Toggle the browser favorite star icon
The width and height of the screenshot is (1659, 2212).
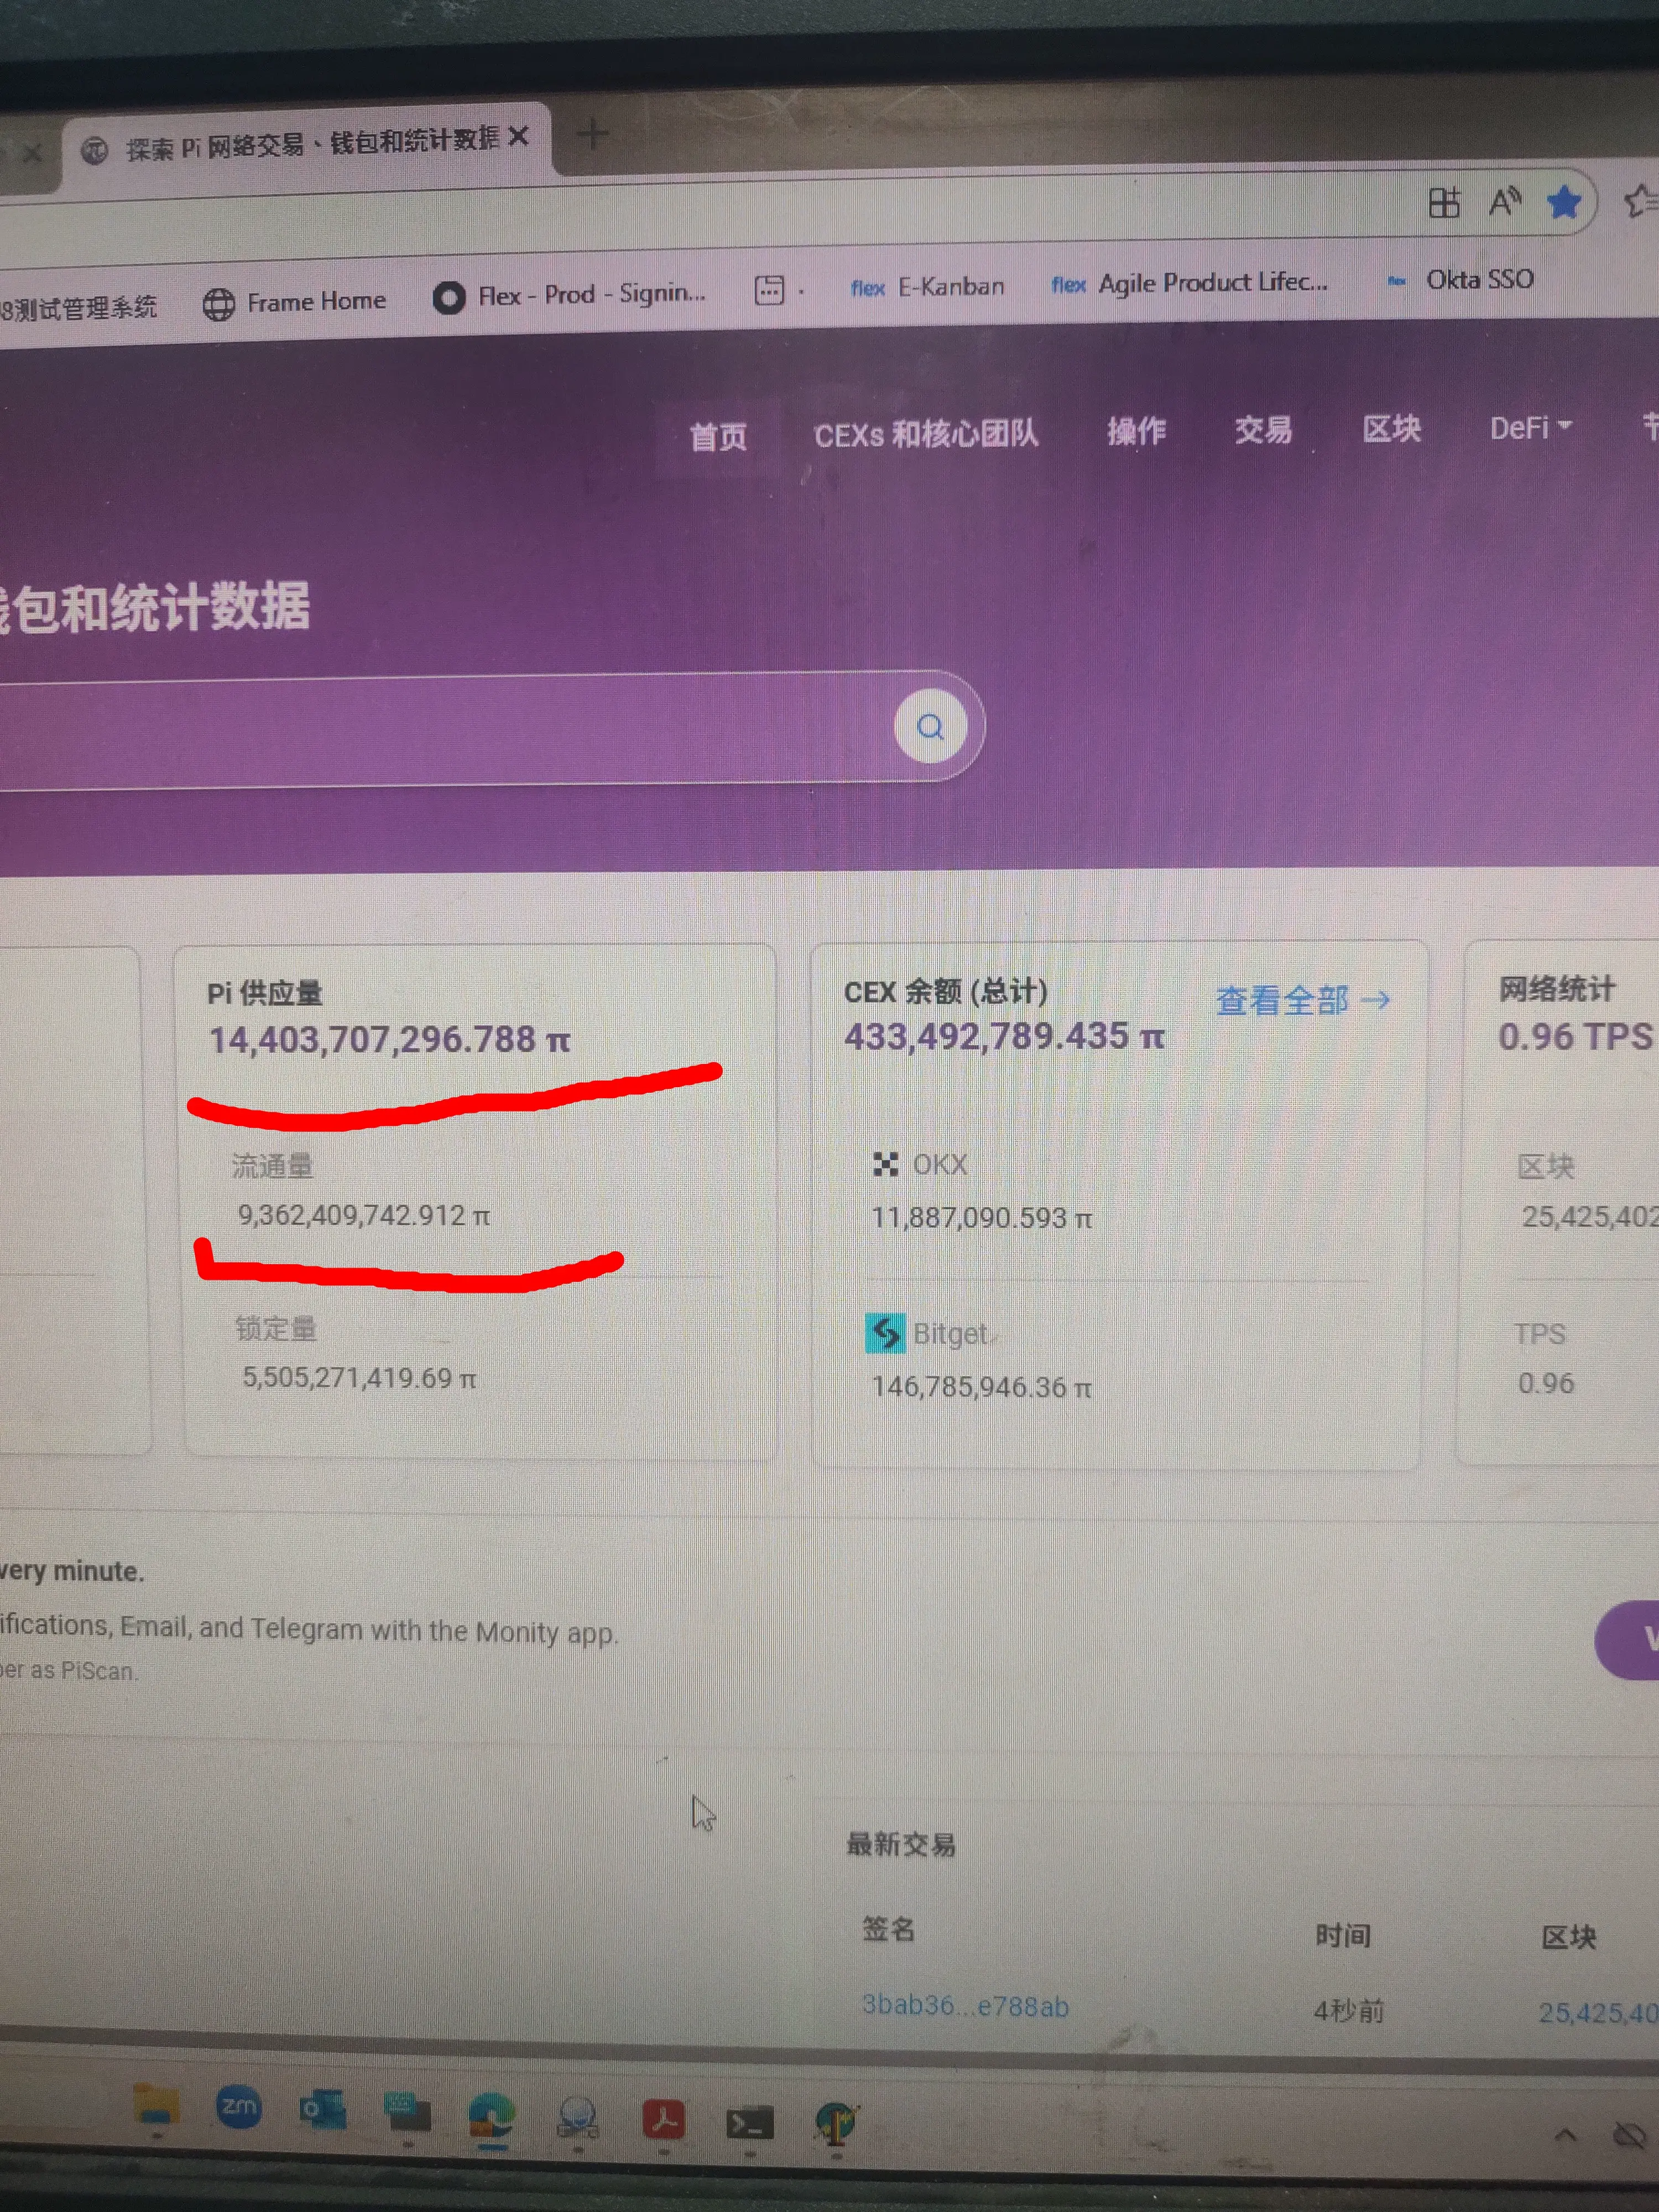[x=1563, y=203]
